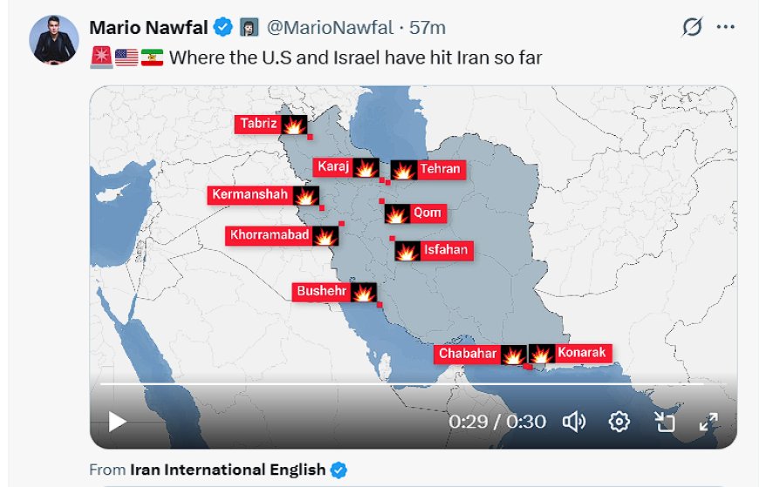This screenshot has width=759, height=487.
Task: Open the Mario Nawfal display name link
Action: pos(148,28)
